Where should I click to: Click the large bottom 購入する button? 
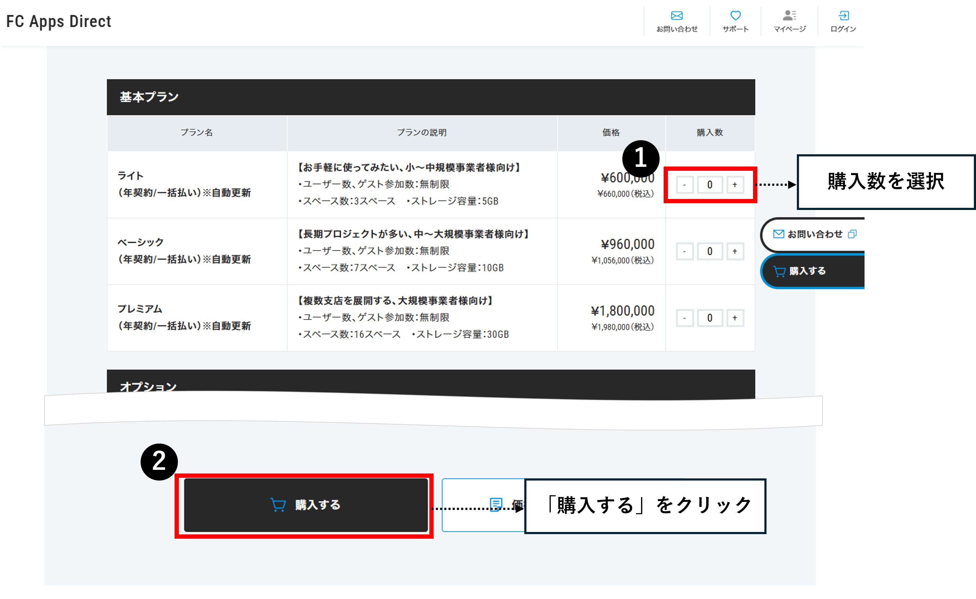[x=306, y=505]
